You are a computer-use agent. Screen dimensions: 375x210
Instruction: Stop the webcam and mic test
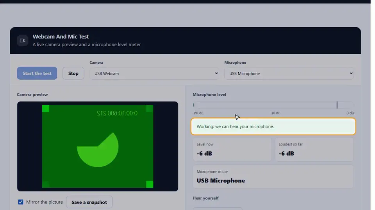[x=73, y=73]
